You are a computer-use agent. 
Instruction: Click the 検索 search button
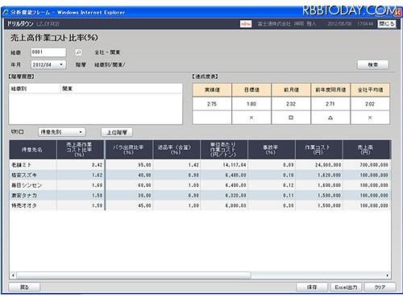373,64
